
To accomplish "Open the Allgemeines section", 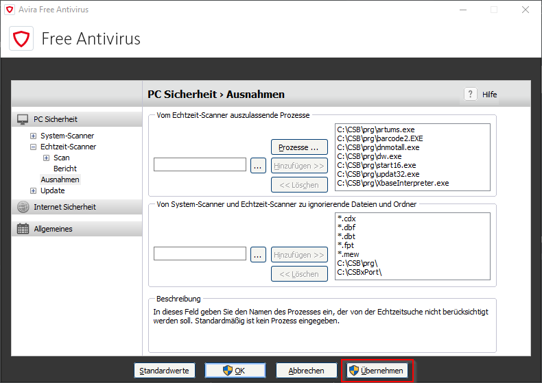I will tap(77, 229).
